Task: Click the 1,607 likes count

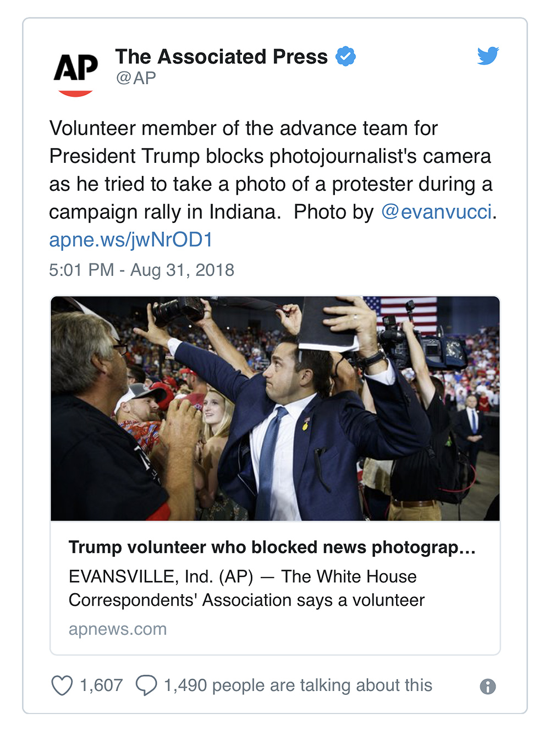Action: pyautogui.click(x=101, y=685)
